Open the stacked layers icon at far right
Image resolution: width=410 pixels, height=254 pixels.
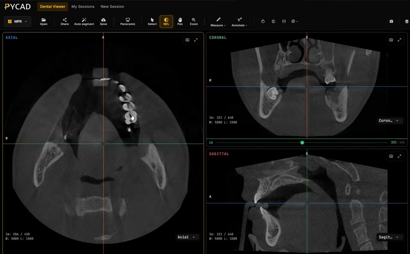(x=407, y=21)
